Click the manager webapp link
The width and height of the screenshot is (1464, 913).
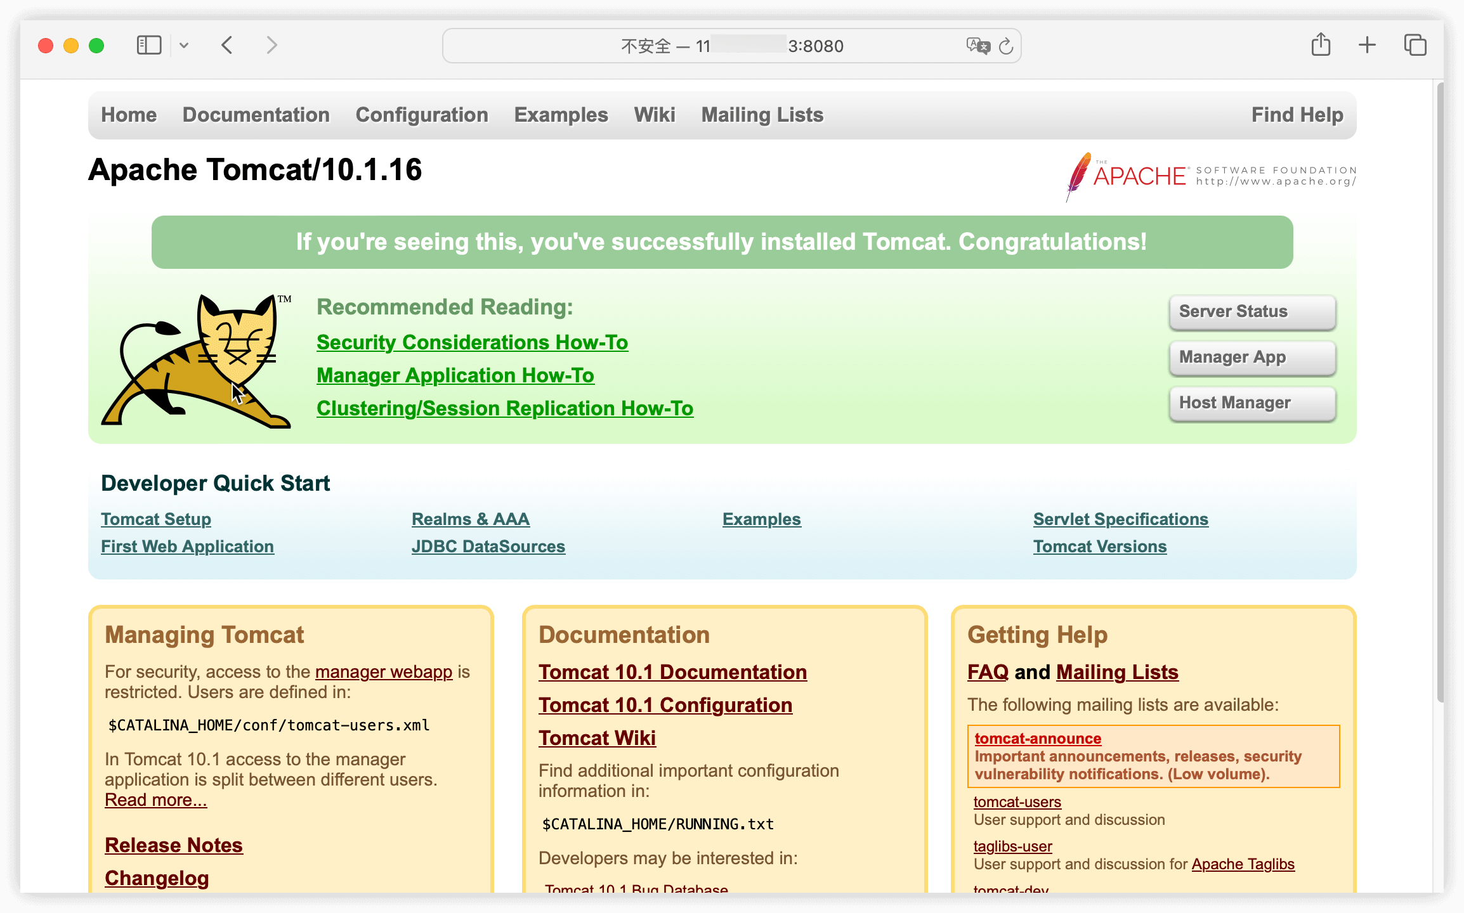(x=384, y=672)
